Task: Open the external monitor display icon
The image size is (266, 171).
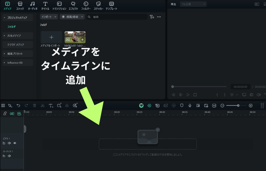Action: point(244,95)
